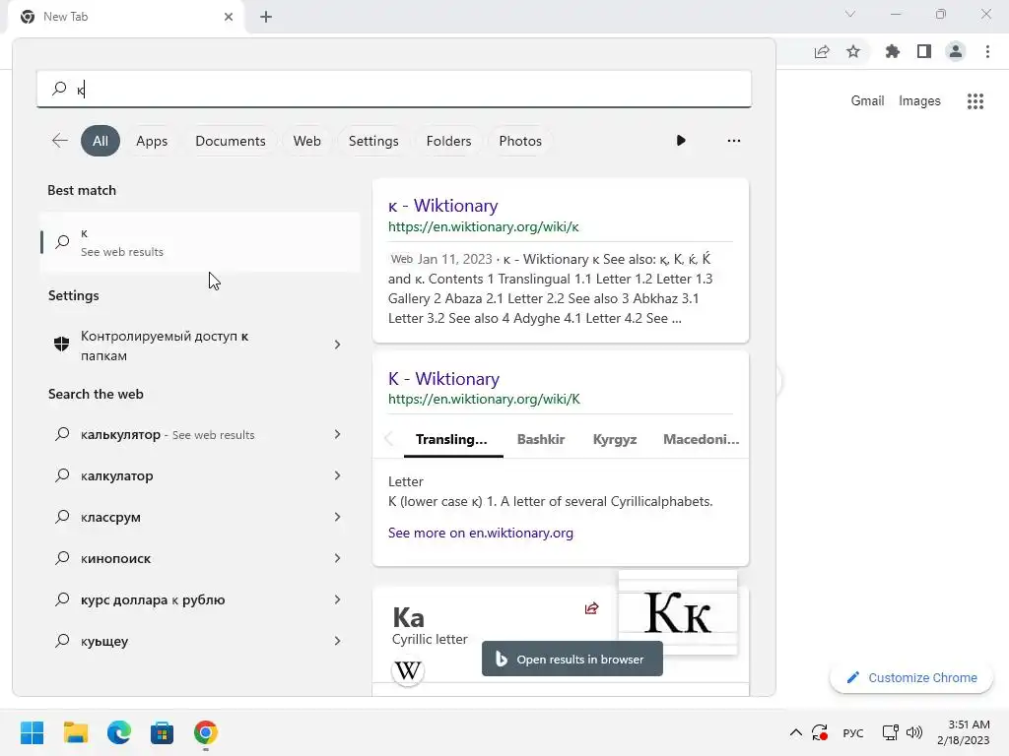Click the Кк letter thumbnail image

coord(678,612)
